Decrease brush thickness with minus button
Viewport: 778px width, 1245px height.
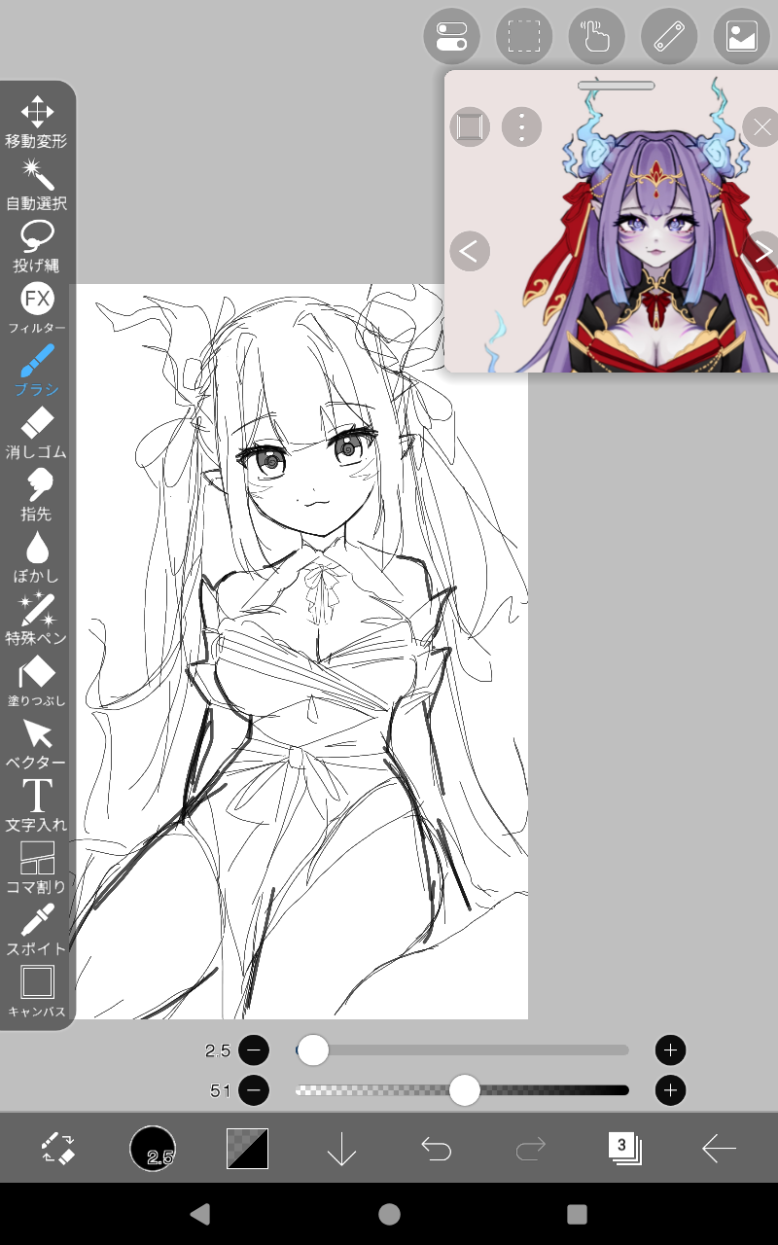click(253, 1049)
